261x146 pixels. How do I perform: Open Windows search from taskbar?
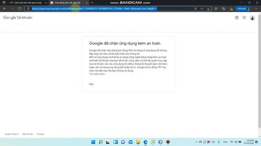tap(101, 142)
